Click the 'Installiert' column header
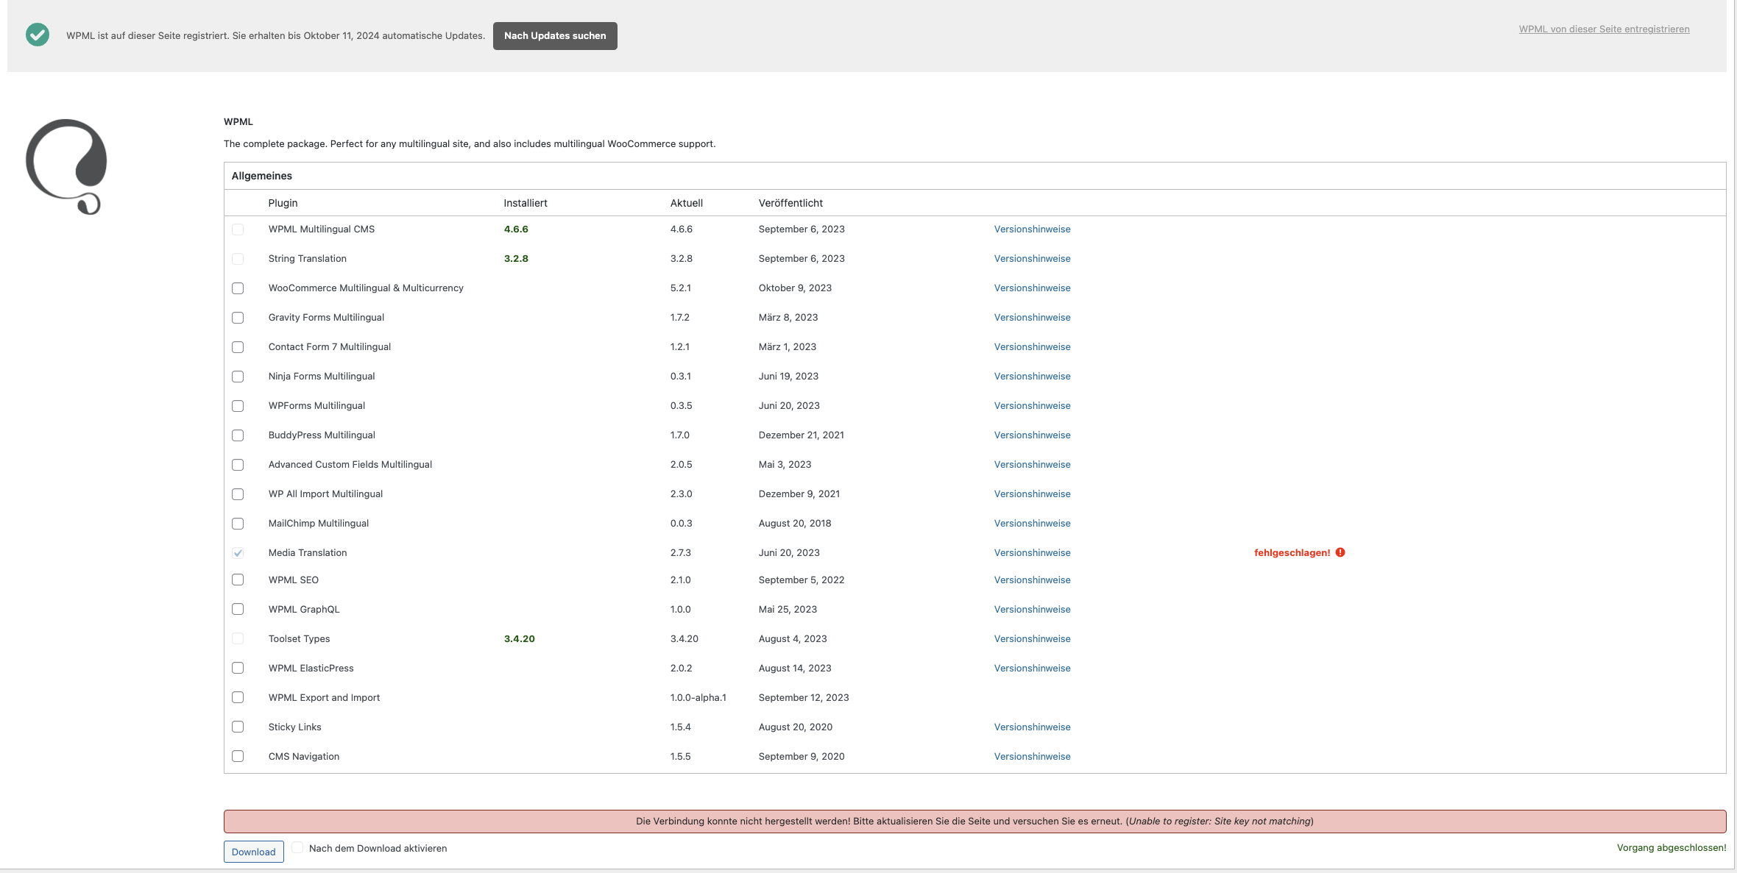This screenshot has width=1737, height=873. click(525, 203)
